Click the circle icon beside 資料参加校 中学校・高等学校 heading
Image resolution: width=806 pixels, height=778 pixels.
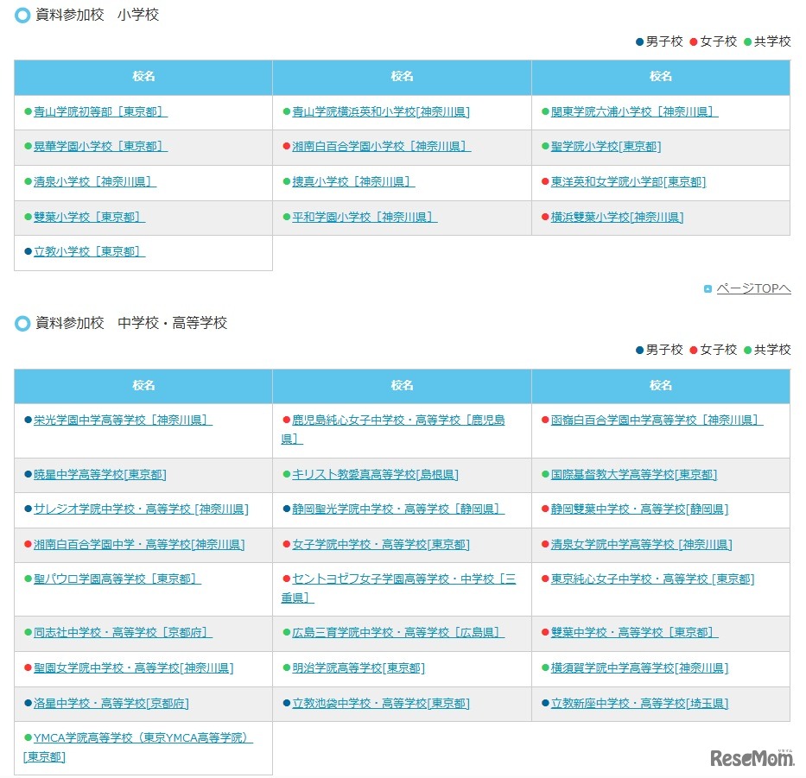coord(22,323)
